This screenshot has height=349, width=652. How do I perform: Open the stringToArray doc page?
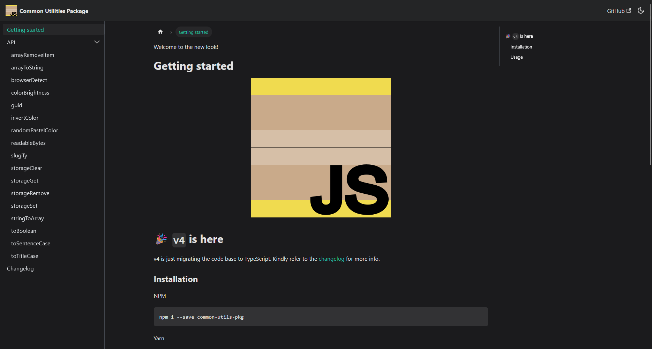coord(28,218)
